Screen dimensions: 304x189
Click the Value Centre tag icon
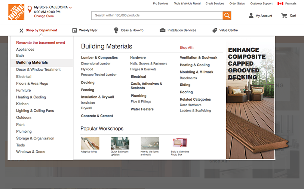click(x=215, y=30)
